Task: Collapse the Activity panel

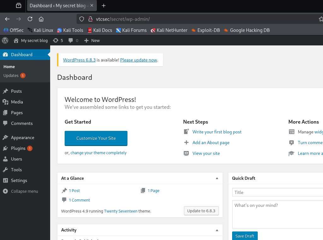Action: click(217, 230)
